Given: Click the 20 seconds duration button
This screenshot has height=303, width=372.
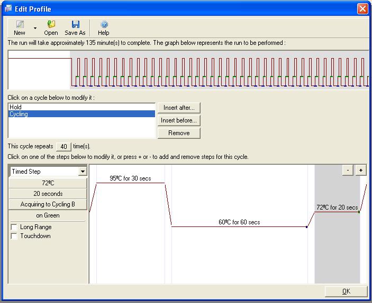Looking at the screenshot, I should coord(48,194).
